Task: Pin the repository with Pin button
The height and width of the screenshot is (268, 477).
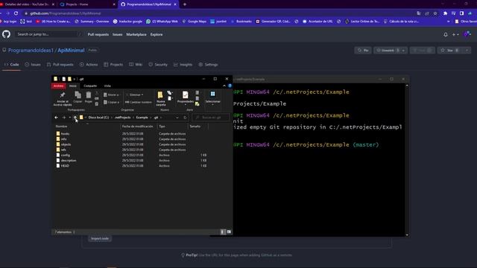Action: 363,51
